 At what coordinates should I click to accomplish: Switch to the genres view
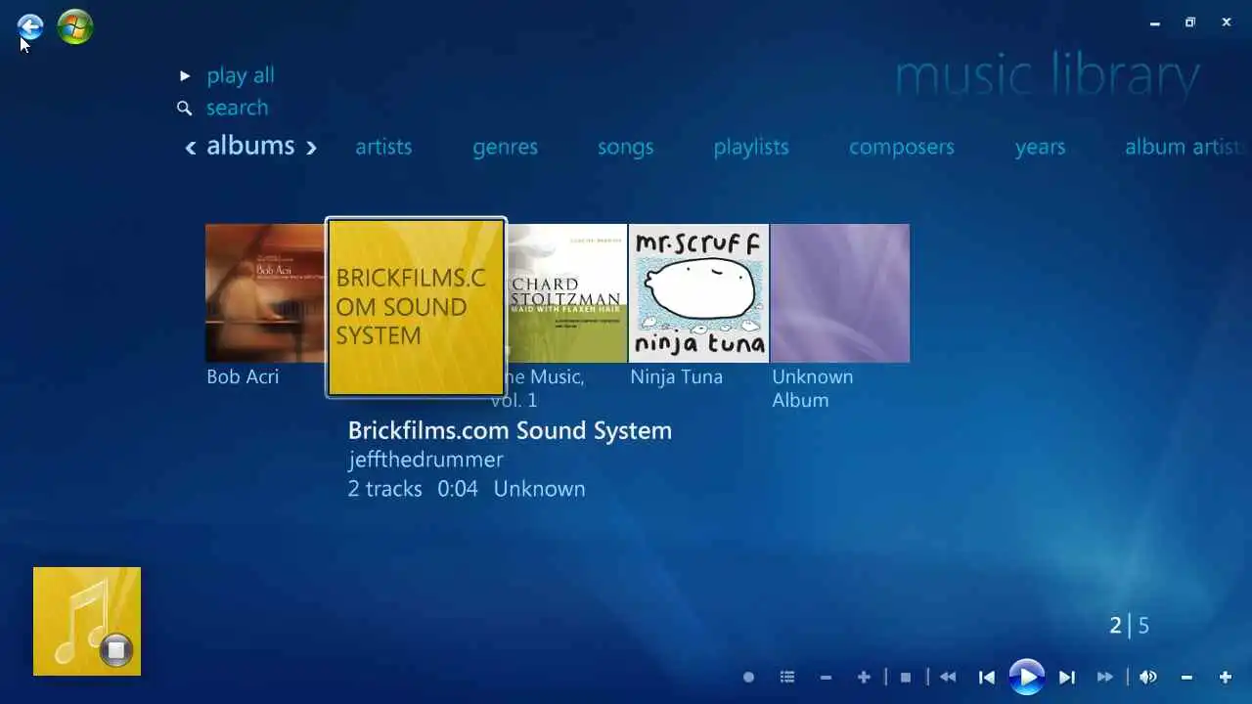coord(505,147)
